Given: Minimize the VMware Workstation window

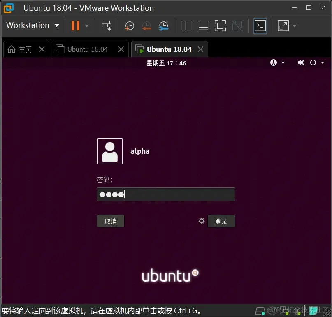Looking at the screenshot, I should click(294, 8).
